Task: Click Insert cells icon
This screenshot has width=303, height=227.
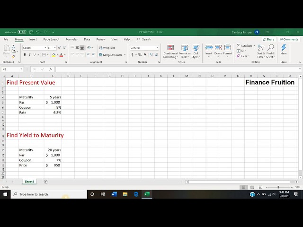Action: [209, 47]
